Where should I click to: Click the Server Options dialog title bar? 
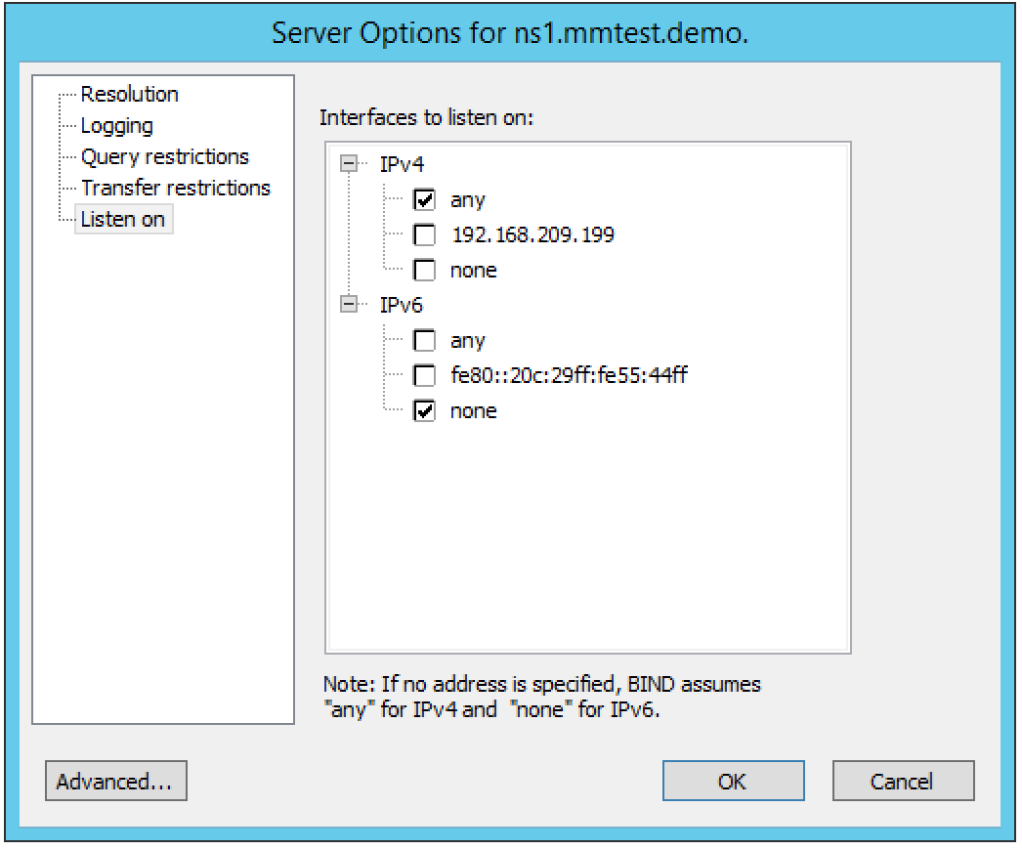click(510, 32)
